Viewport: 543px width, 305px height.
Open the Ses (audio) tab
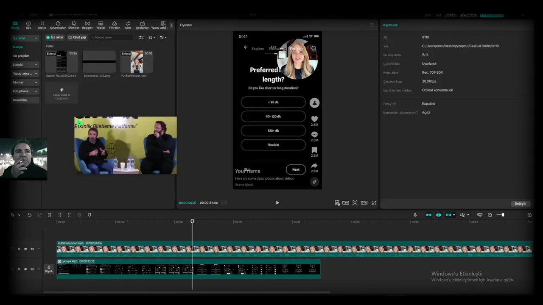point(28,25)
